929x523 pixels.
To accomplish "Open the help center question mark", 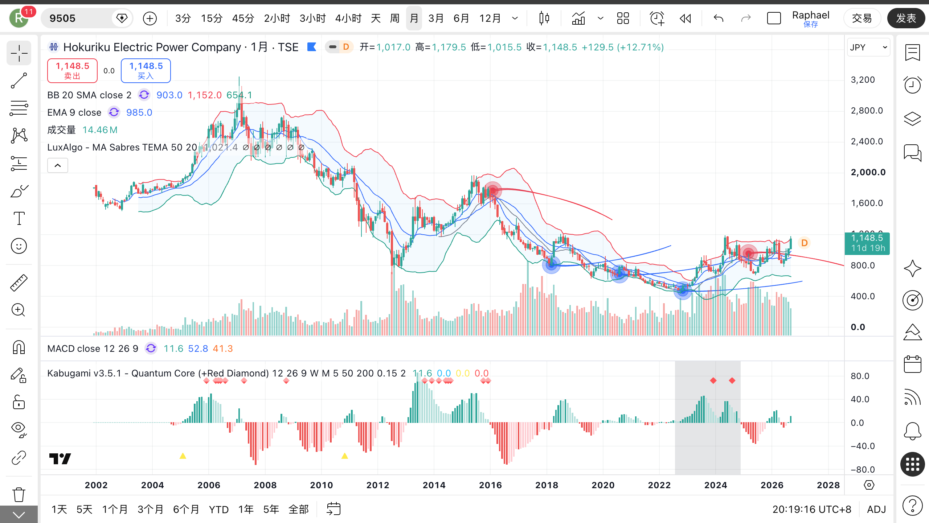I will 912,505.
